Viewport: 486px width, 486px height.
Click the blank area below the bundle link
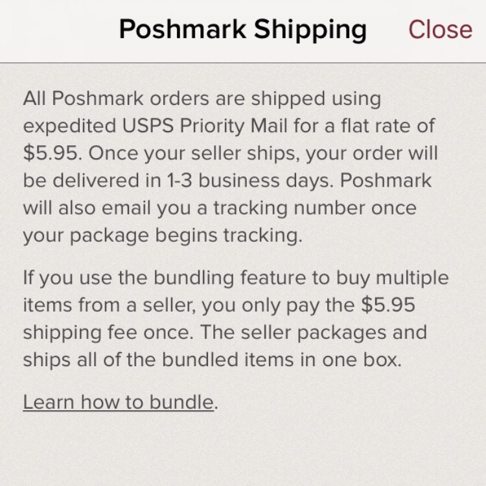(x=243, y=450)
